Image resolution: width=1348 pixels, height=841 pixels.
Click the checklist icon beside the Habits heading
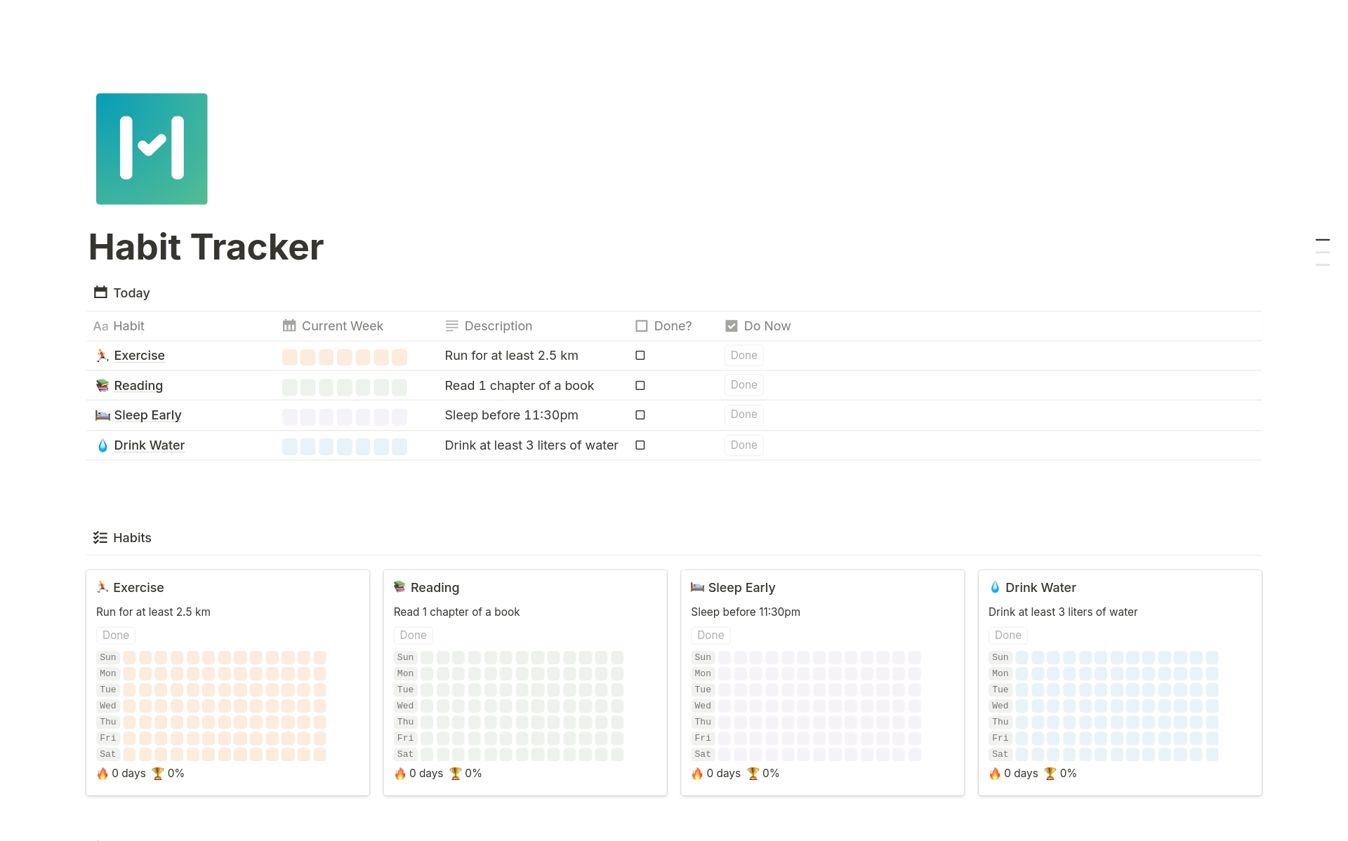tap(99, 537)
